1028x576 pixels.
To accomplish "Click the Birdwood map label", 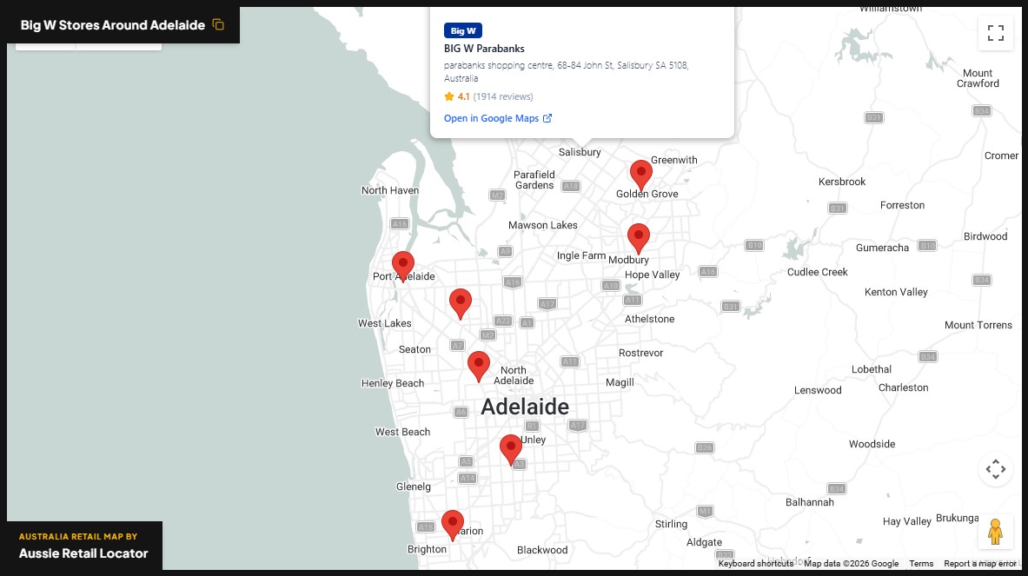I will pyautogui.click(x=985, y=236).
